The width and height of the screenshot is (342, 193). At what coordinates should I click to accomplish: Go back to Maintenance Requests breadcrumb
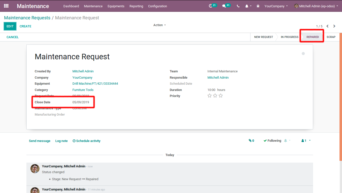[27, 18]
